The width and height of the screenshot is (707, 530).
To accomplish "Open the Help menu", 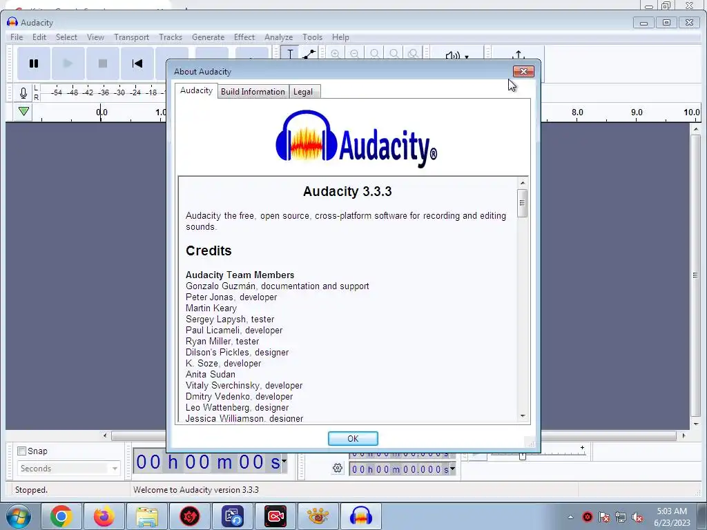I will tap(340, 37).
